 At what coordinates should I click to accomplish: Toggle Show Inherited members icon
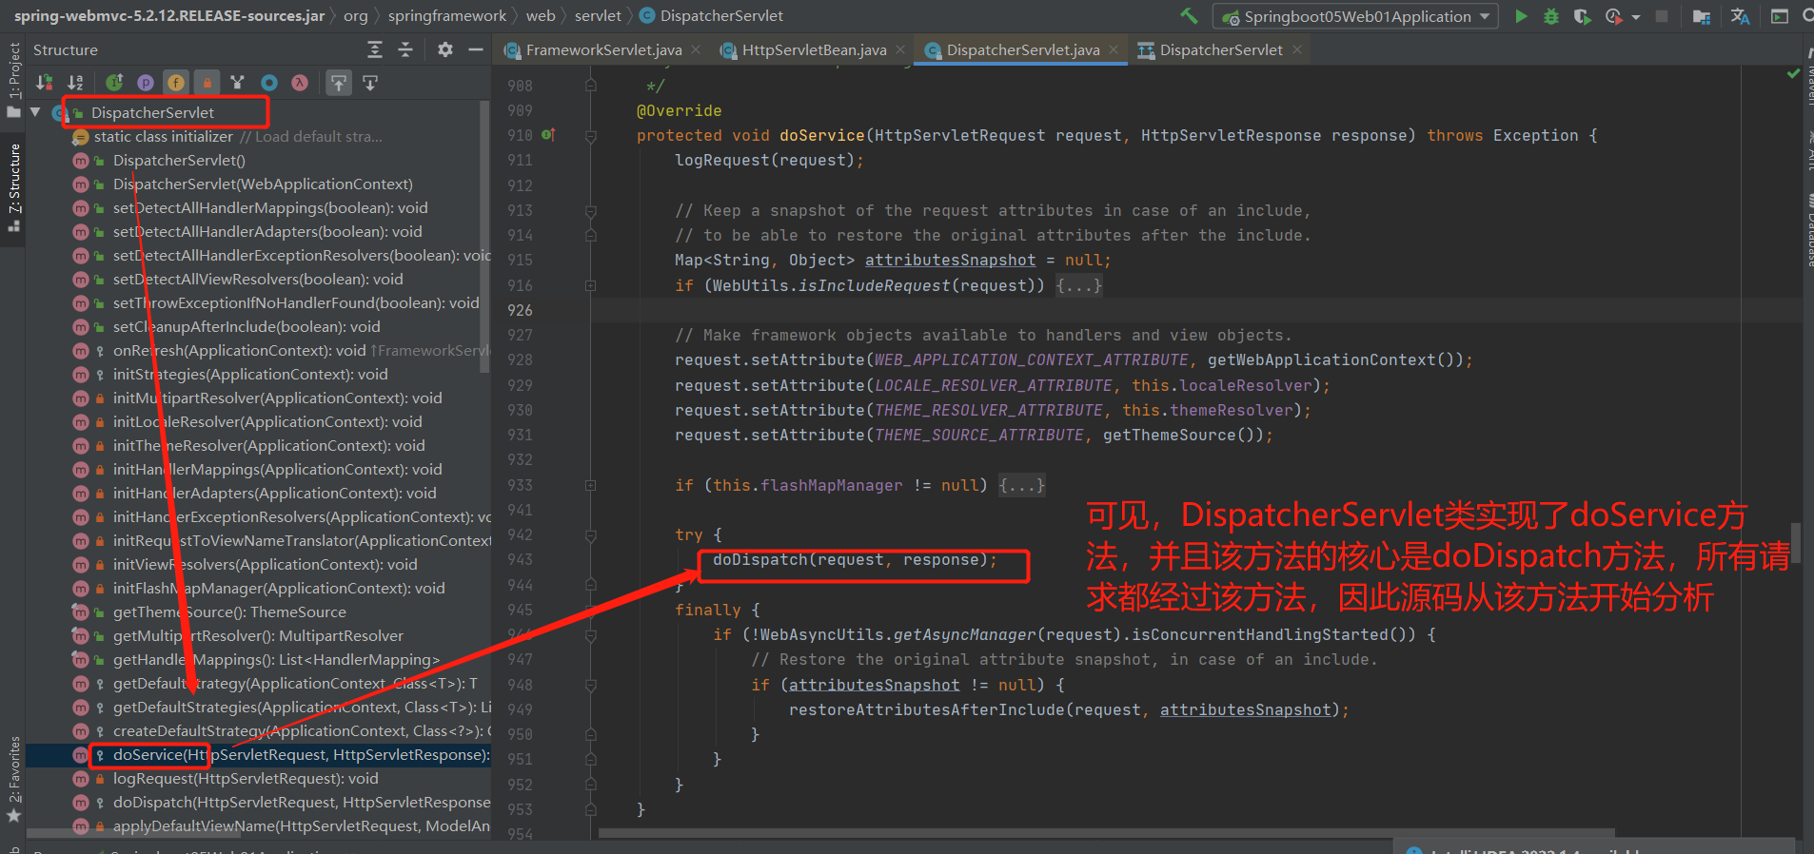point(114,83)
